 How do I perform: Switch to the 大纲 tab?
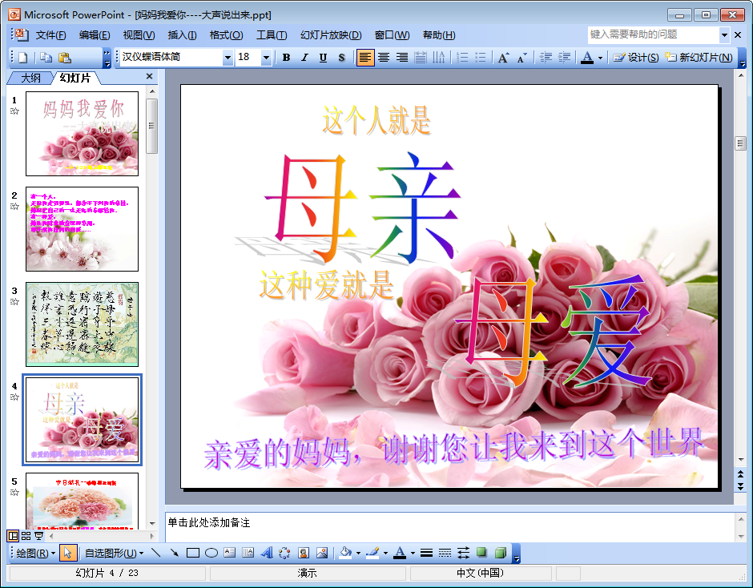[x=30, y=78]
